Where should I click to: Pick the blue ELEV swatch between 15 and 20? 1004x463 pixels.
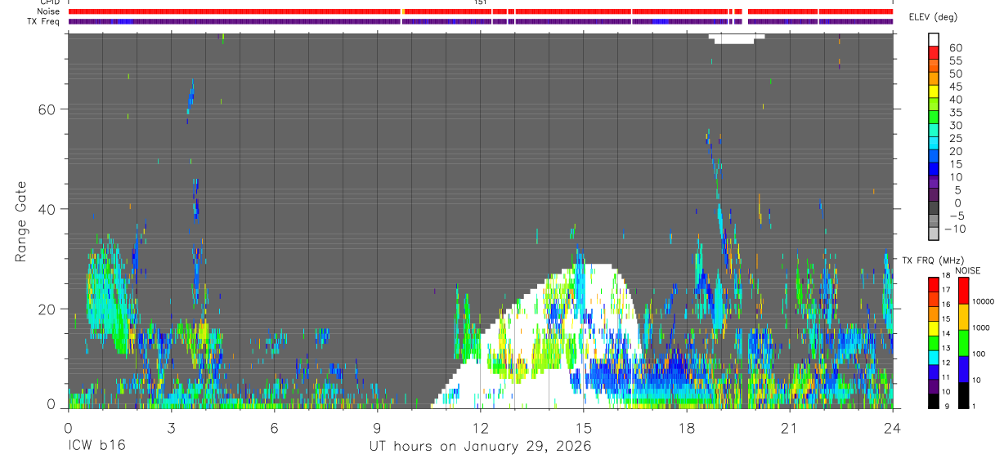pos(934,158)
